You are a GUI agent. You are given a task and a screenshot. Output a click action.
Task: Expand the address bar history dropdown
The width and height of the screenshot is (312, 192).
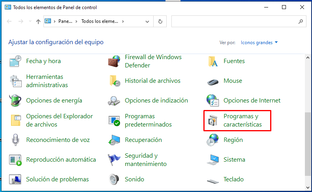click(147, 21)
